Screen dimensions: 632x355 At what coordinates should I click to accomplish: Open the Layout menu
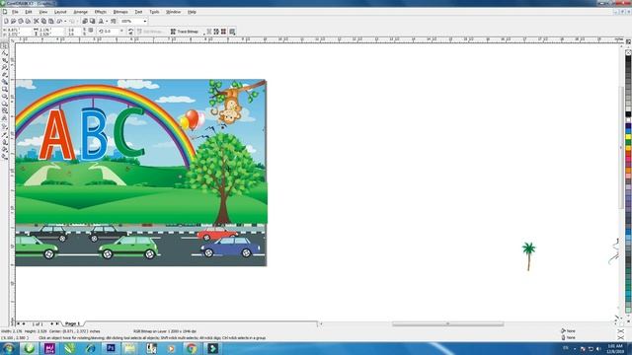tap(60, 12)
